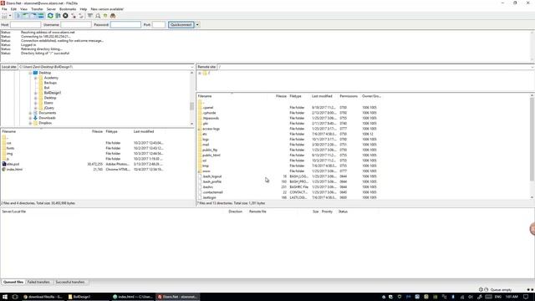
Task: Select the .bash_profile file in the remote list
Action: pos(211,181)
